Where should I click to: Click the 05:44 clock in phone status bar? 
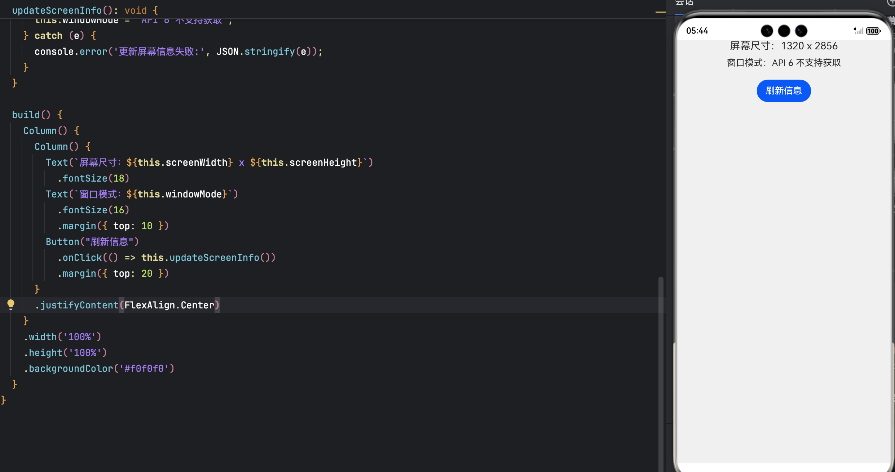pyautogui.click(x=697, y=31)
